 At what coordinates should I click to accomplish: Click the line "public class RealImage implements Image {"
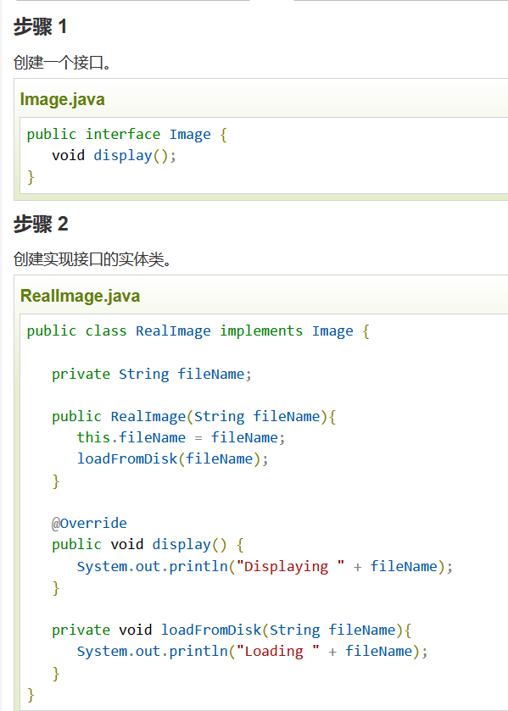(x=198, y=331)
